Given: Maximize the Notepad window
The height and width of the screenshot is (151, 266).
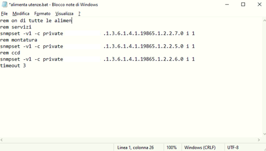Looking at the screenshot, I should point(243,5).
